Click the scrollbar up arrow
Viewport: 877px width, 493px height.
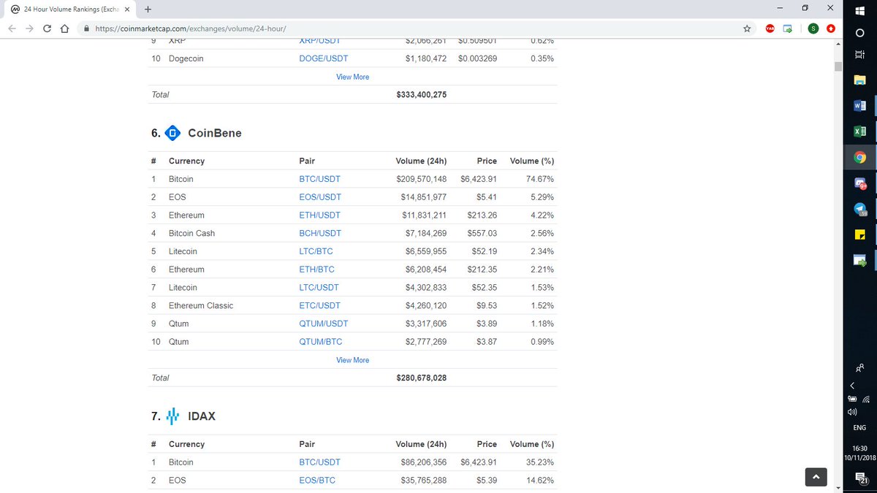click(838, 43)
